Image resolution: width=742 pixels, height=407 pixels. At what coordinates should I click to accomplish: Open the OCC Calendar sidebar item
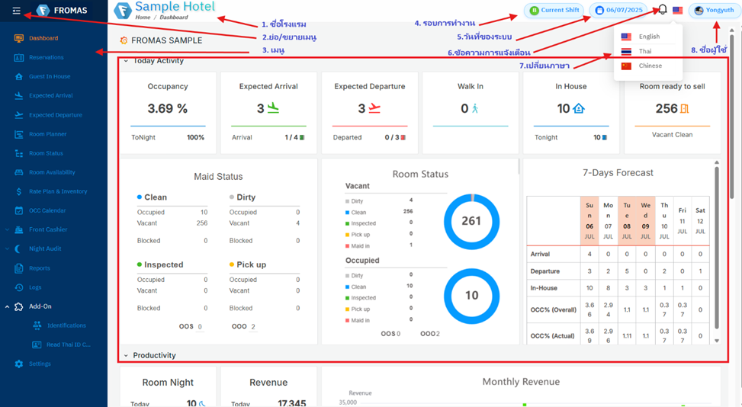pos(47,210)
